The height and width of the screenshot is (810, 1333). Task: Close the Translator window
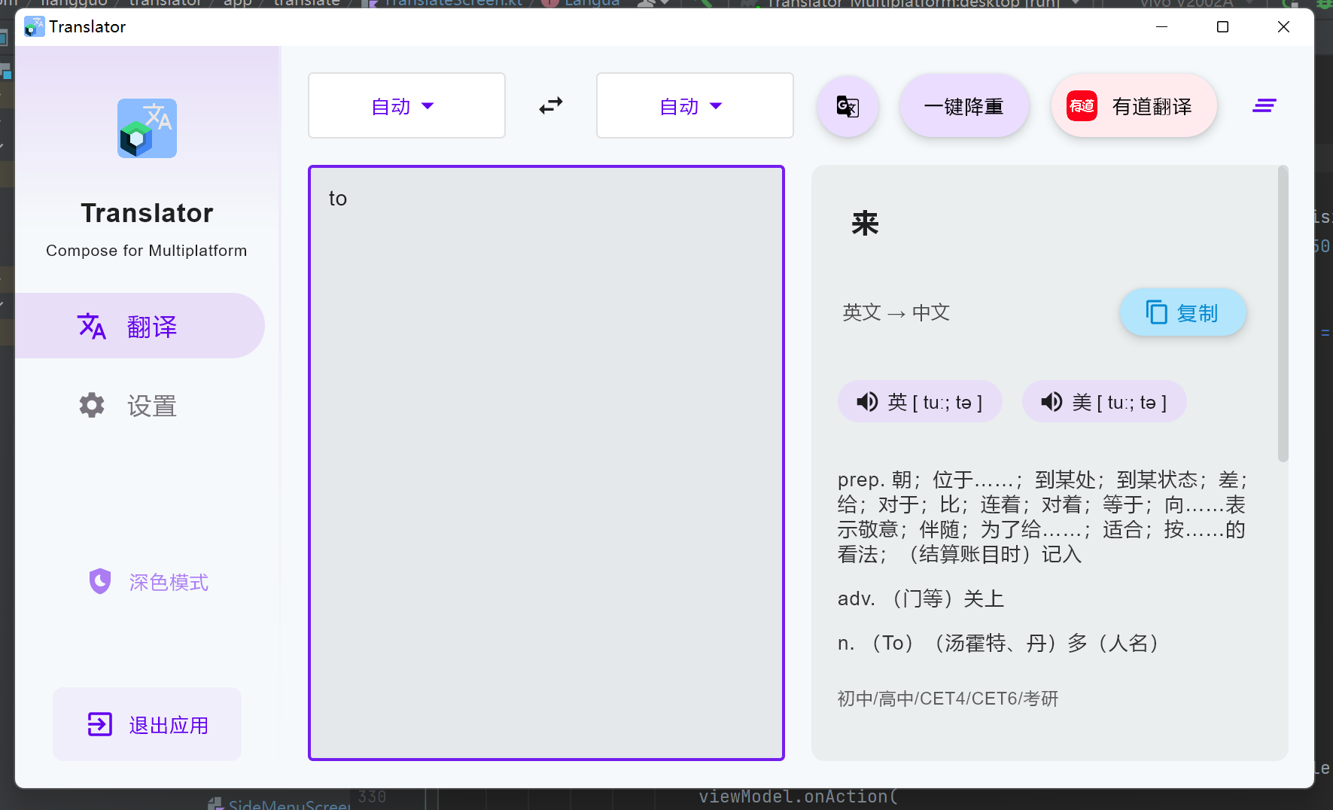tap(1283, 27)
